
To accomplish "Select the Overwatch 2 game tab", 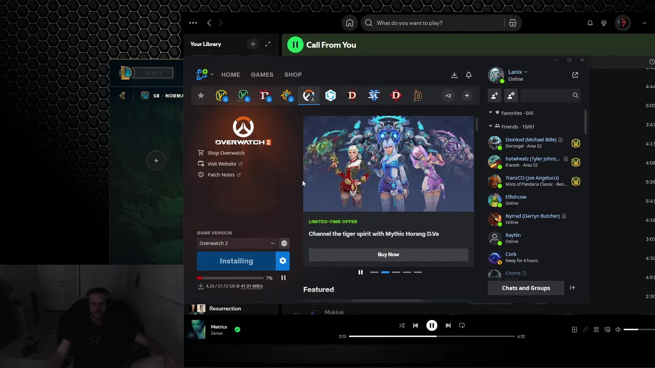I will 309,96.
